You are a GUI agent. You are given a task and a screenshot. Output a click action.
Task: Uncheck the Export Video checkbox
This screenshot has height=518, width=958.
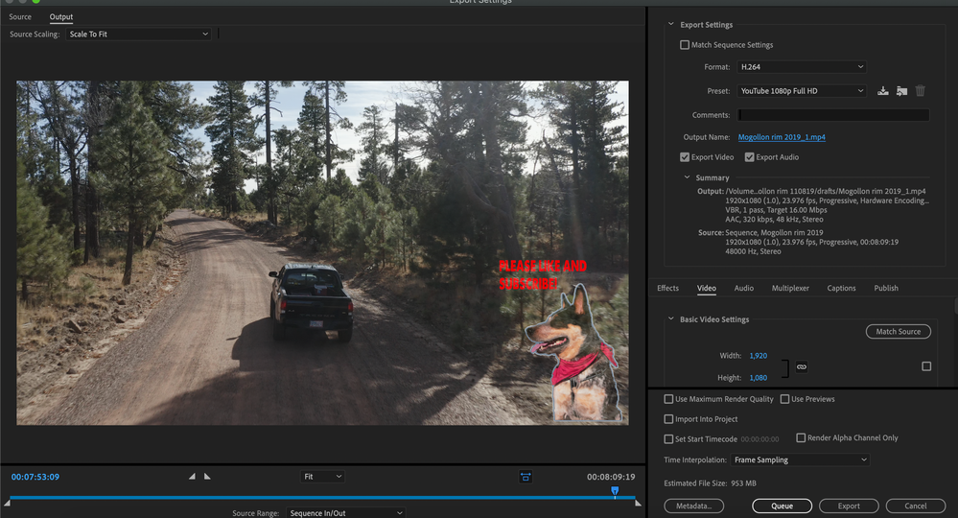pyautogui.click(x=685, y=157)
